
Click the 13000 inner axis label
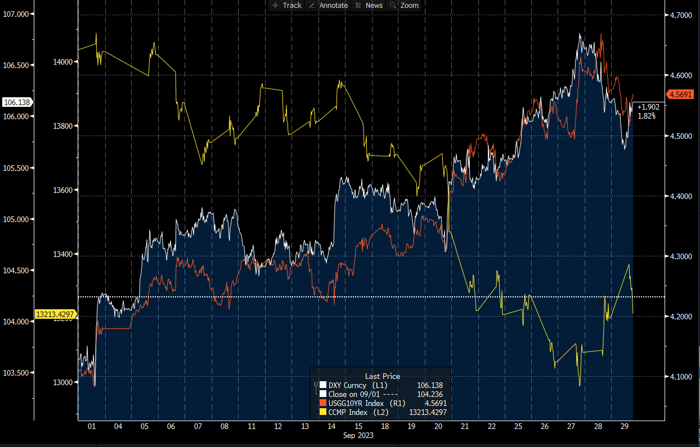point(62,382)
